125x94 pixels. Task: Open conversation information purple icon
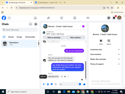coord(83,26)
